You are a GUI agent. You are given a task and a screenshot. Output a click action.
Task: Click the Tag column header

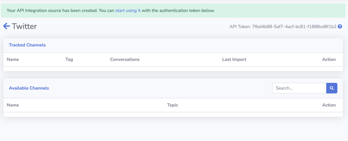[x=69, y=60]
